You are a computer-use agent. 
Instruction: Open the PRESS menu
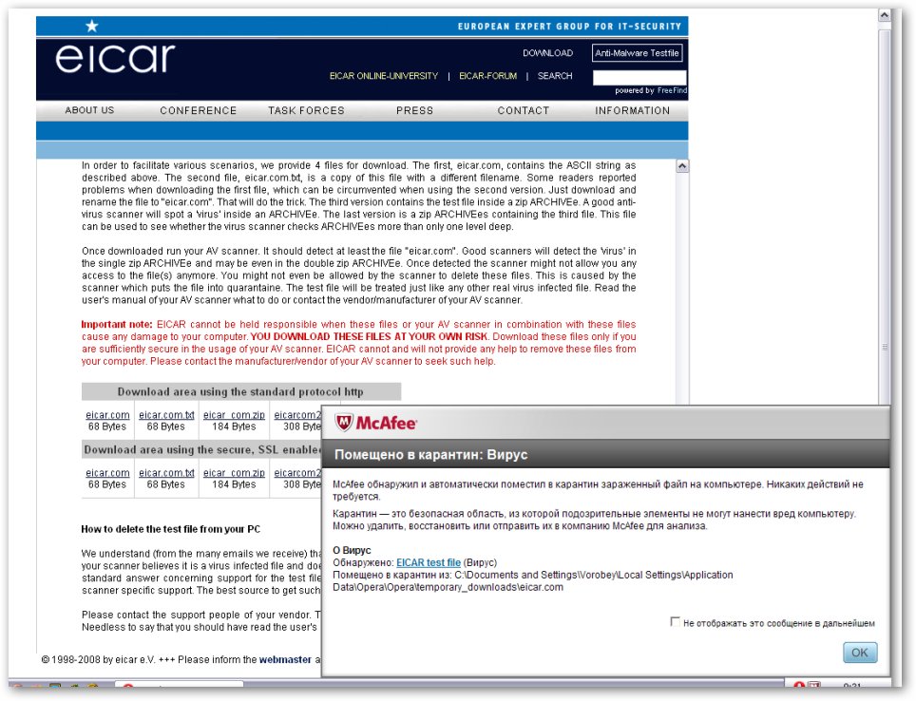[415, 110]
